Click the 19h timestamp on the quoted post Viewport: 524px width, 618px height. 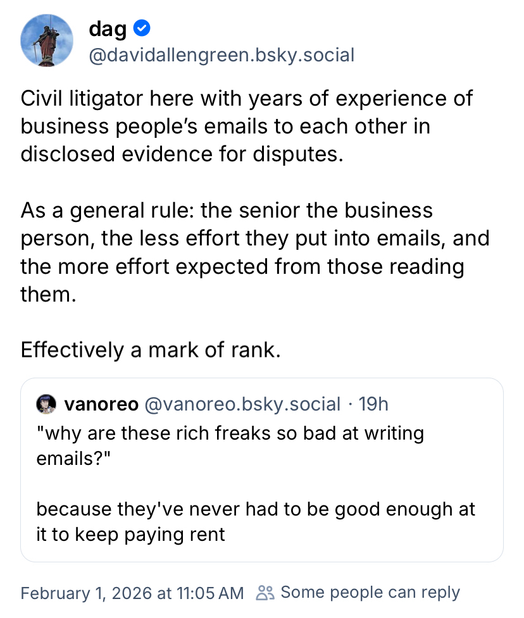pyautogui.click(x=373, y=404)
